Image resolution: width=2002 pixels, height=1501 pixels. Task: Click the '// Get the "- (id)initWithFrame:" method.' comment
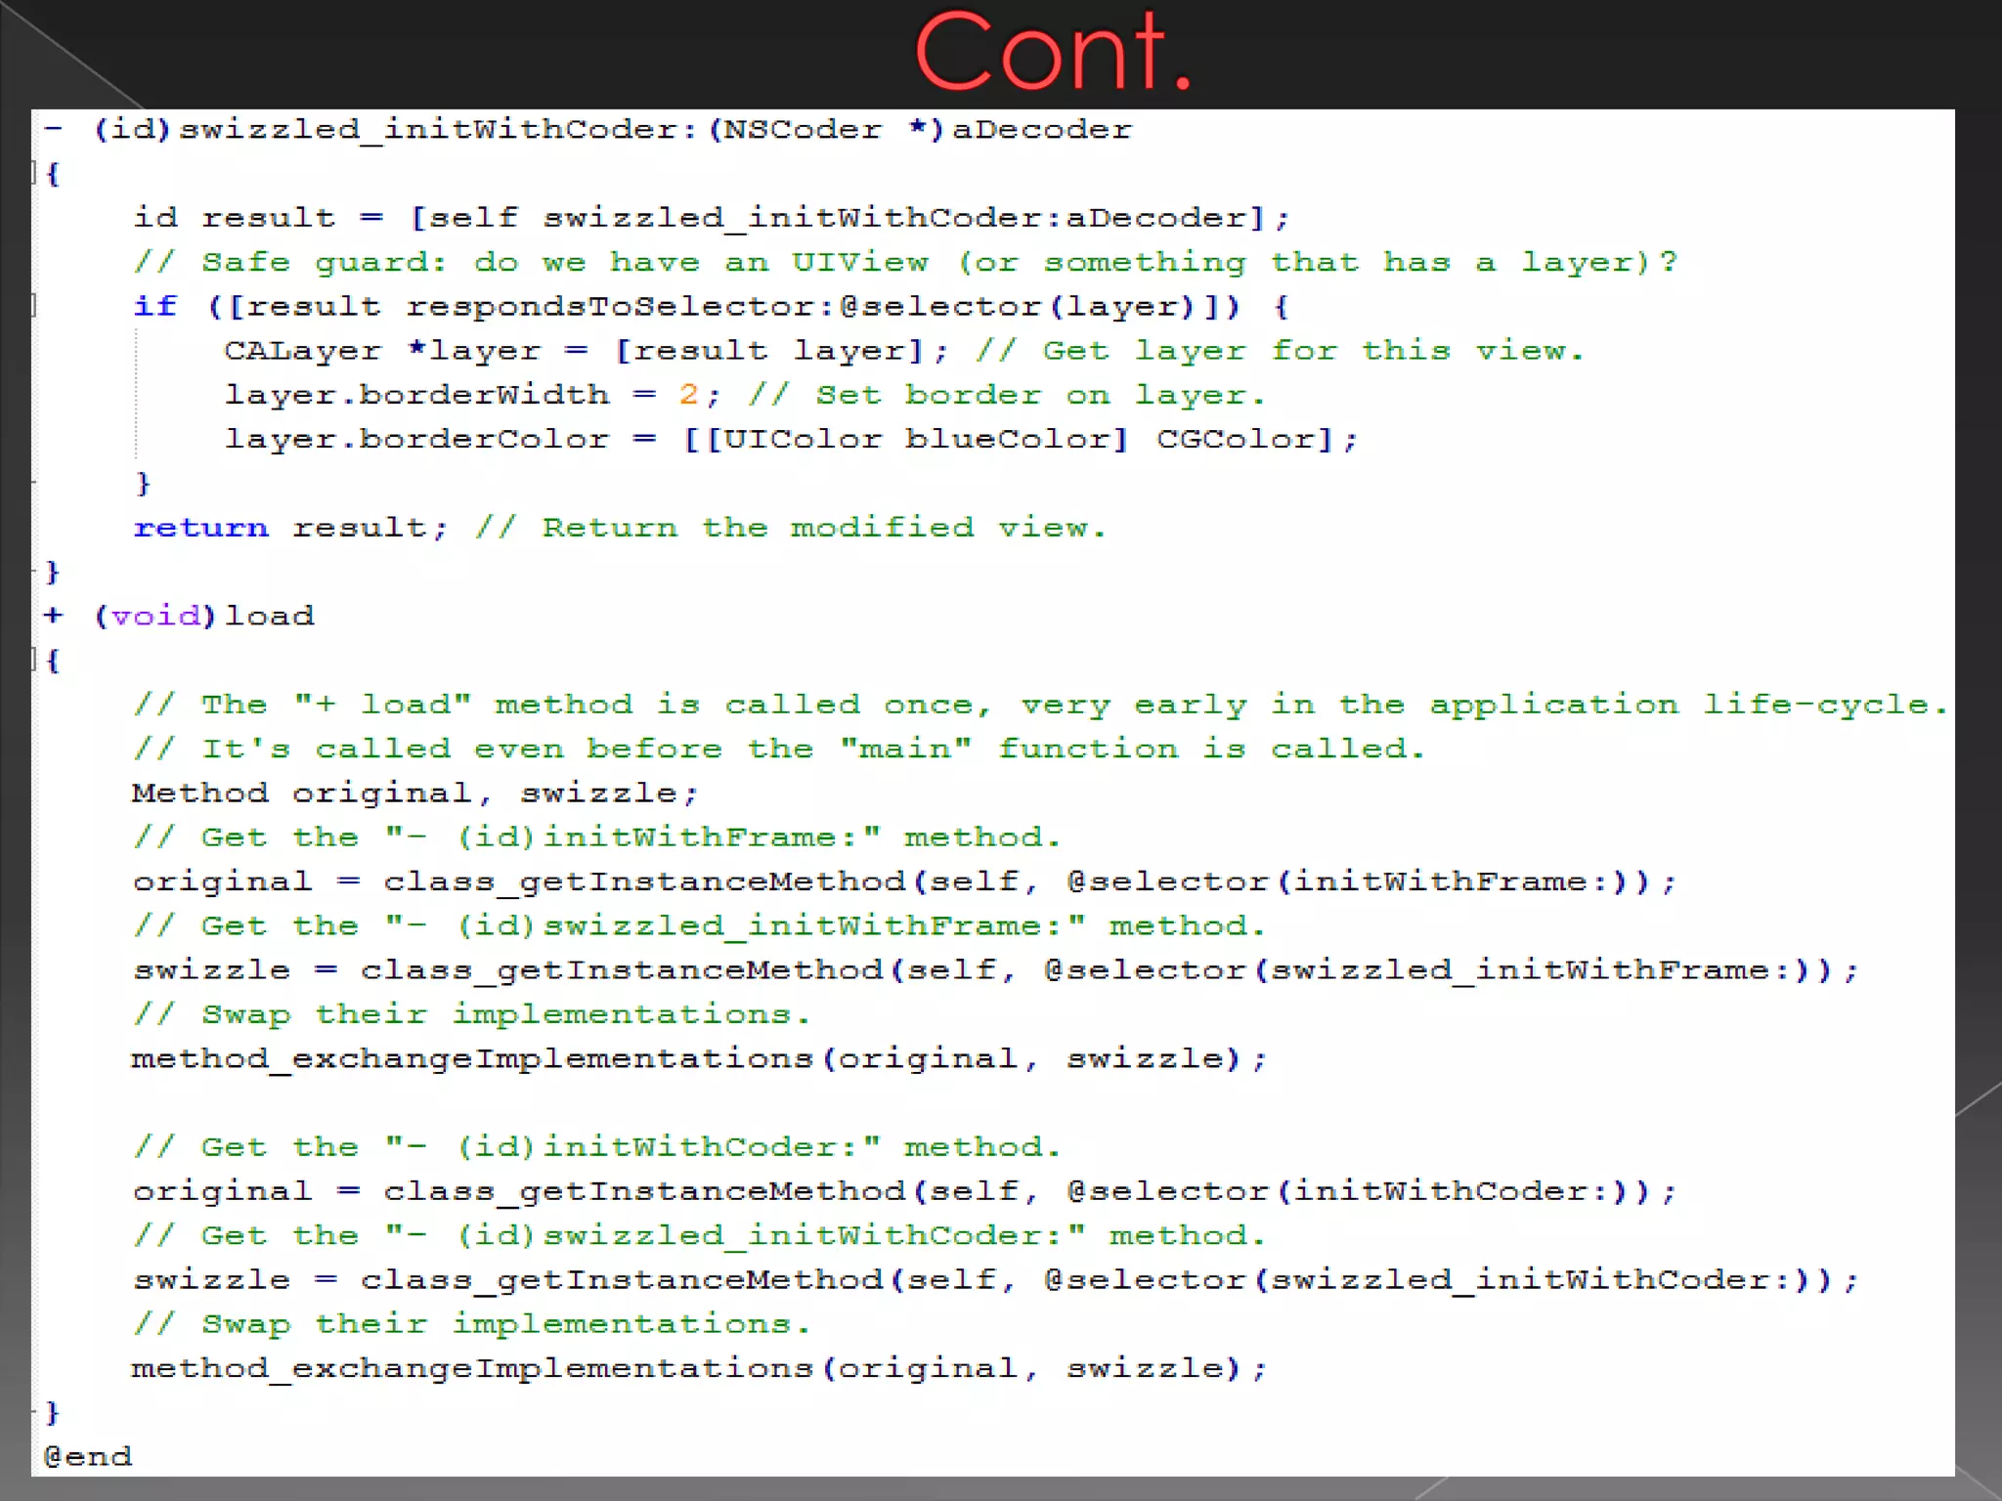pyautogui.click(x=597, y=837)
